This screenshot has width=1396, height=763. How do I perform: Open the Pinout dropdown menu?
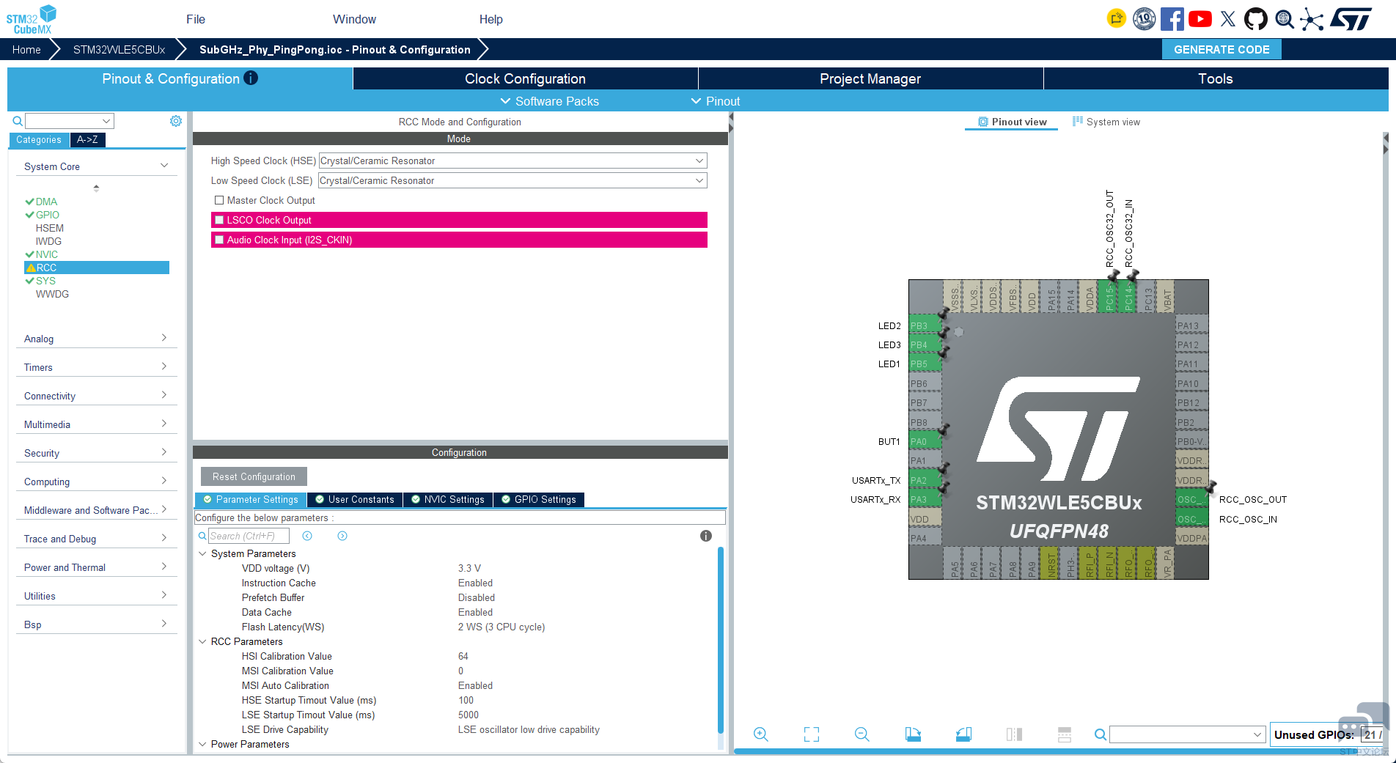tap(715, 101)
